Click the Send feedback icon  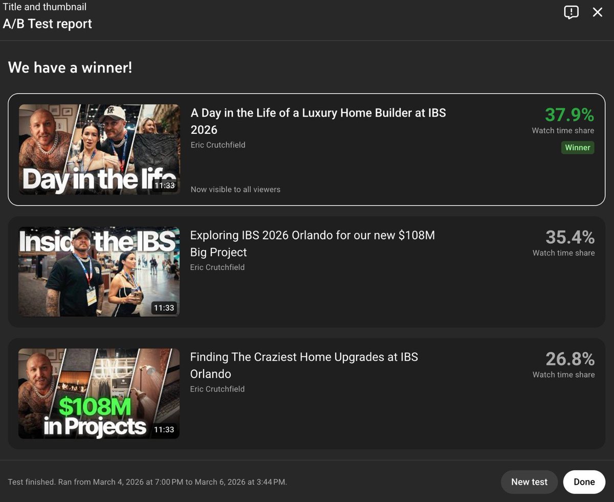[x=571, y=12]
